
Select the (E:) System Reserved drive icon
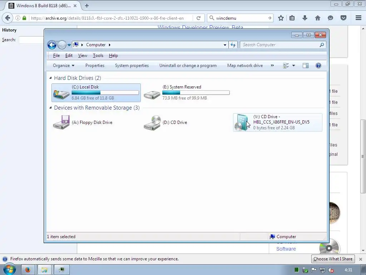point(152,95)
